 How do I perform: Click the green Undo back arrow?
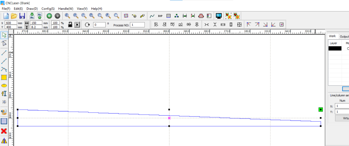(x=49, y=16)
